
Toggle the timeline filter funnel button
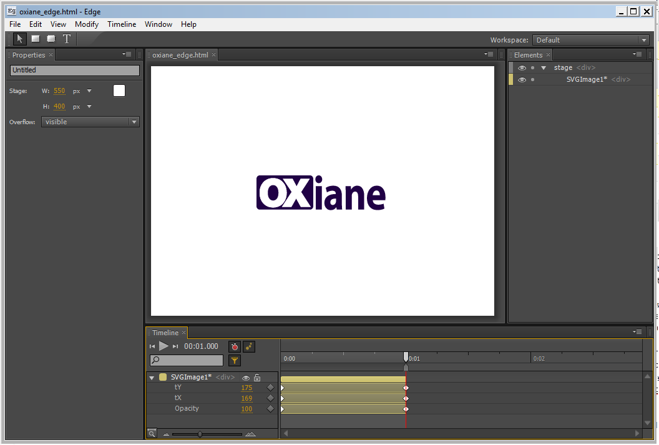235,361
